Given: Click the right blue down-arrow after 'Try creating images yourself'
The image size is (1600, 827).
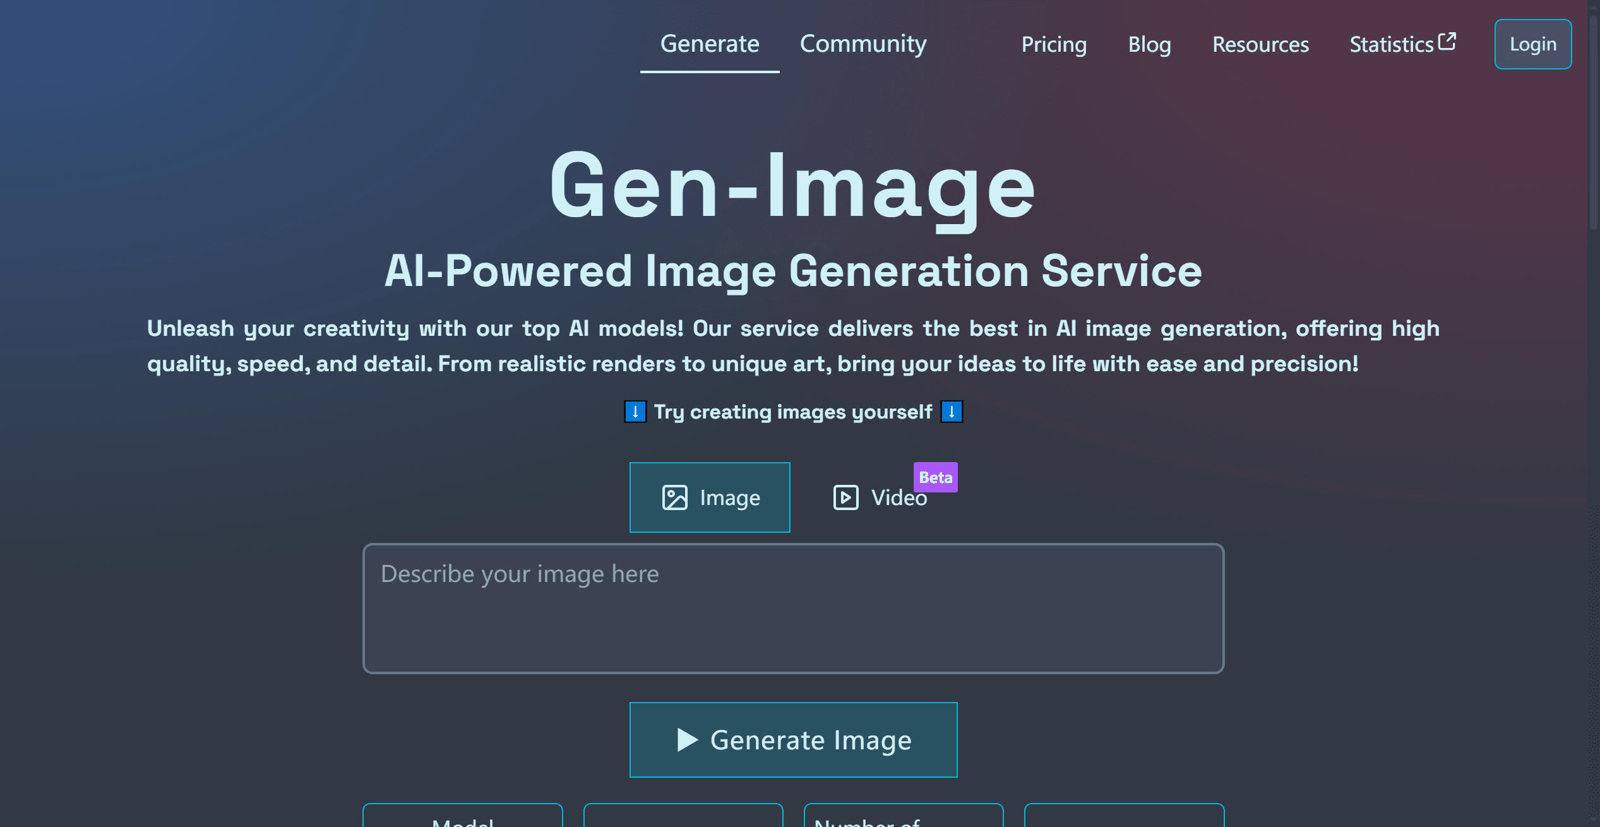Looking at the screenshot, I should (951, 412).
